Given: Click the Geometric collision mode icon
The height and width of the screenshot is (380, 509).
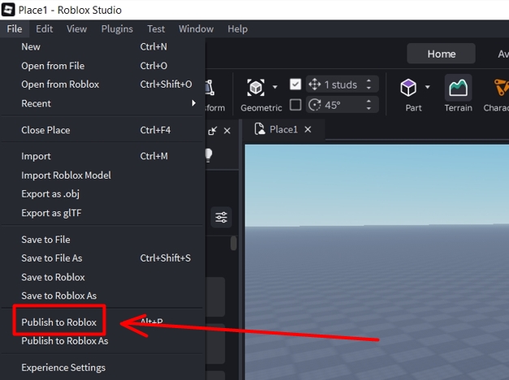Looking at the screenshot, I should (256, 88).
